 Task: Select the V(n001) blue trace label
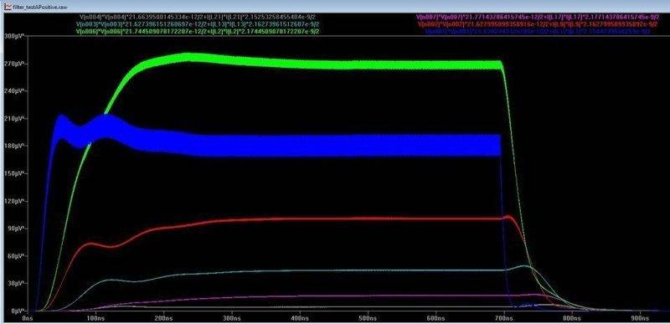[539, 32]
